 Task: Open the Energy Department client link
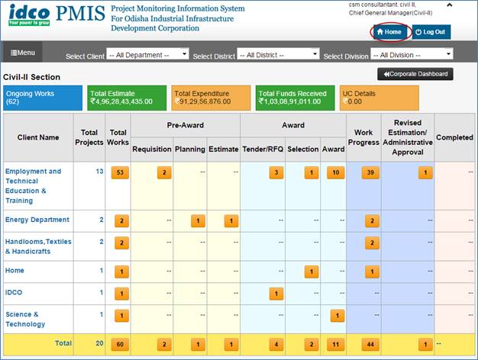[x=37, y=220]
